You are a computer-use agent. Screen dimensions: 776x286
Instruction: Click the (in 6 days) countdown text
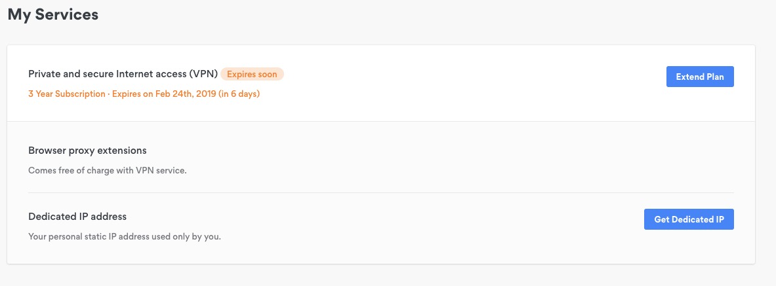[x=239, y=94]
